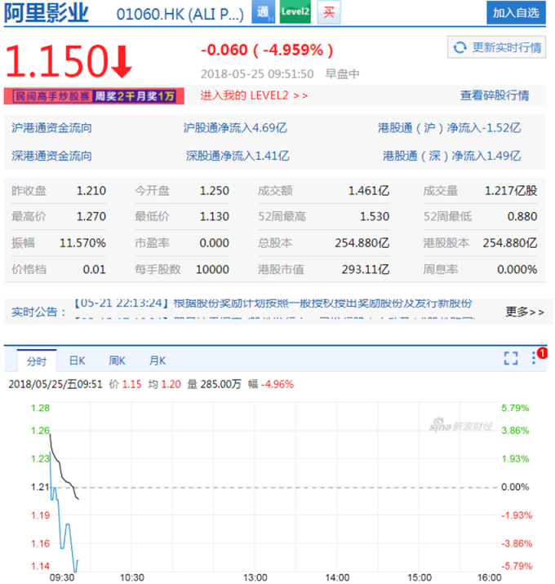Click 52周最高 value 1.530

coord(375,216)
